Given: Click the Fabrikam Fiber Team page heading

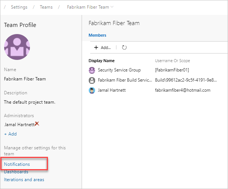Looking at the screenshot, I should coord(114,23).
